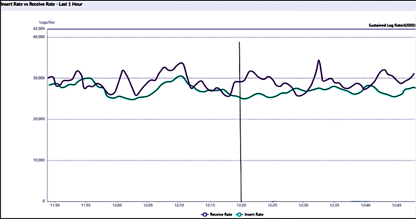Click the Logs/Sec axis title

pyautogui.click(x=47, y=22)
